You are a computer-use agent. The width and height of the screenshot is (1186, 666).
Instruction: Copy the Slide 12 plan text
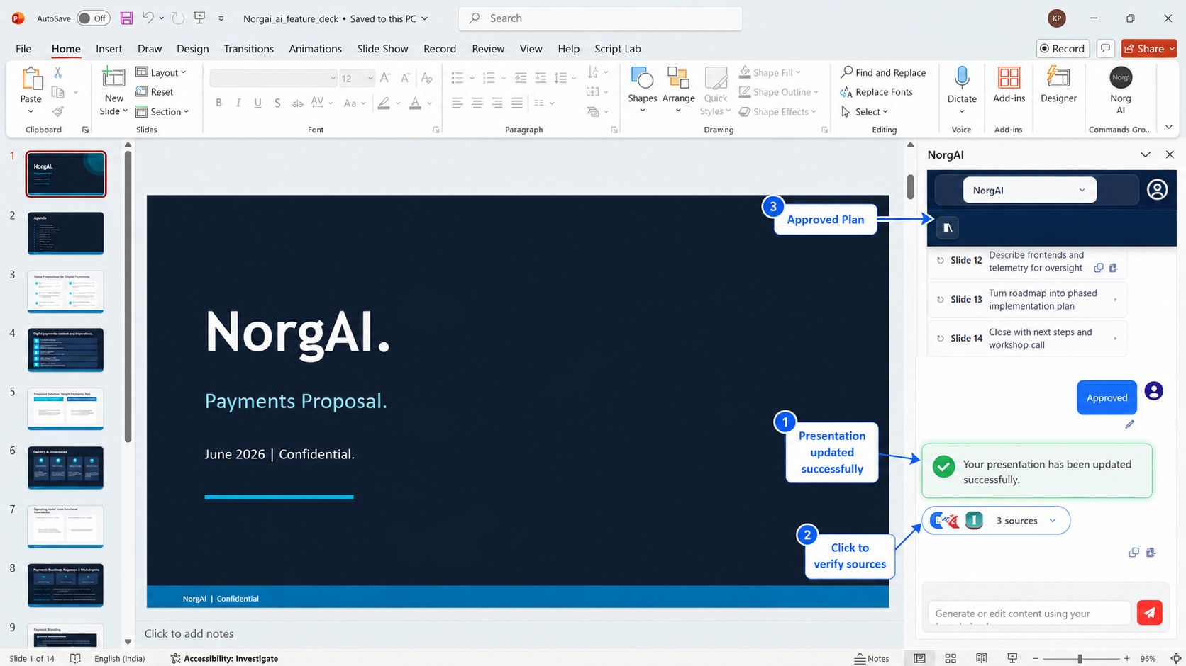(1098, 268)
